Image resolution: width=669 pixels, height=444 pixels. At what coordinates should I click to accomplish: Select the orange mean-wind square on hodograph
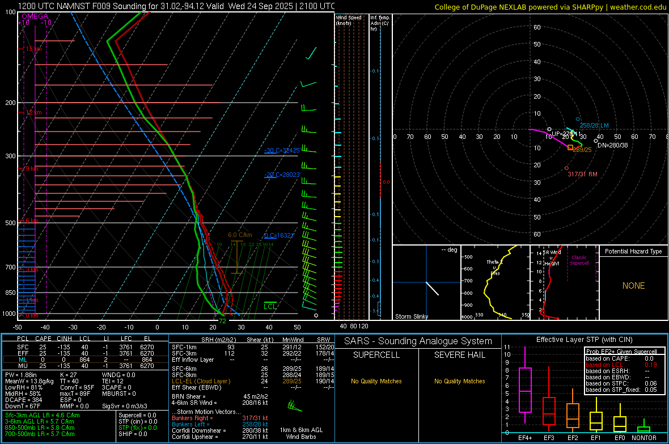coord(570,147)
